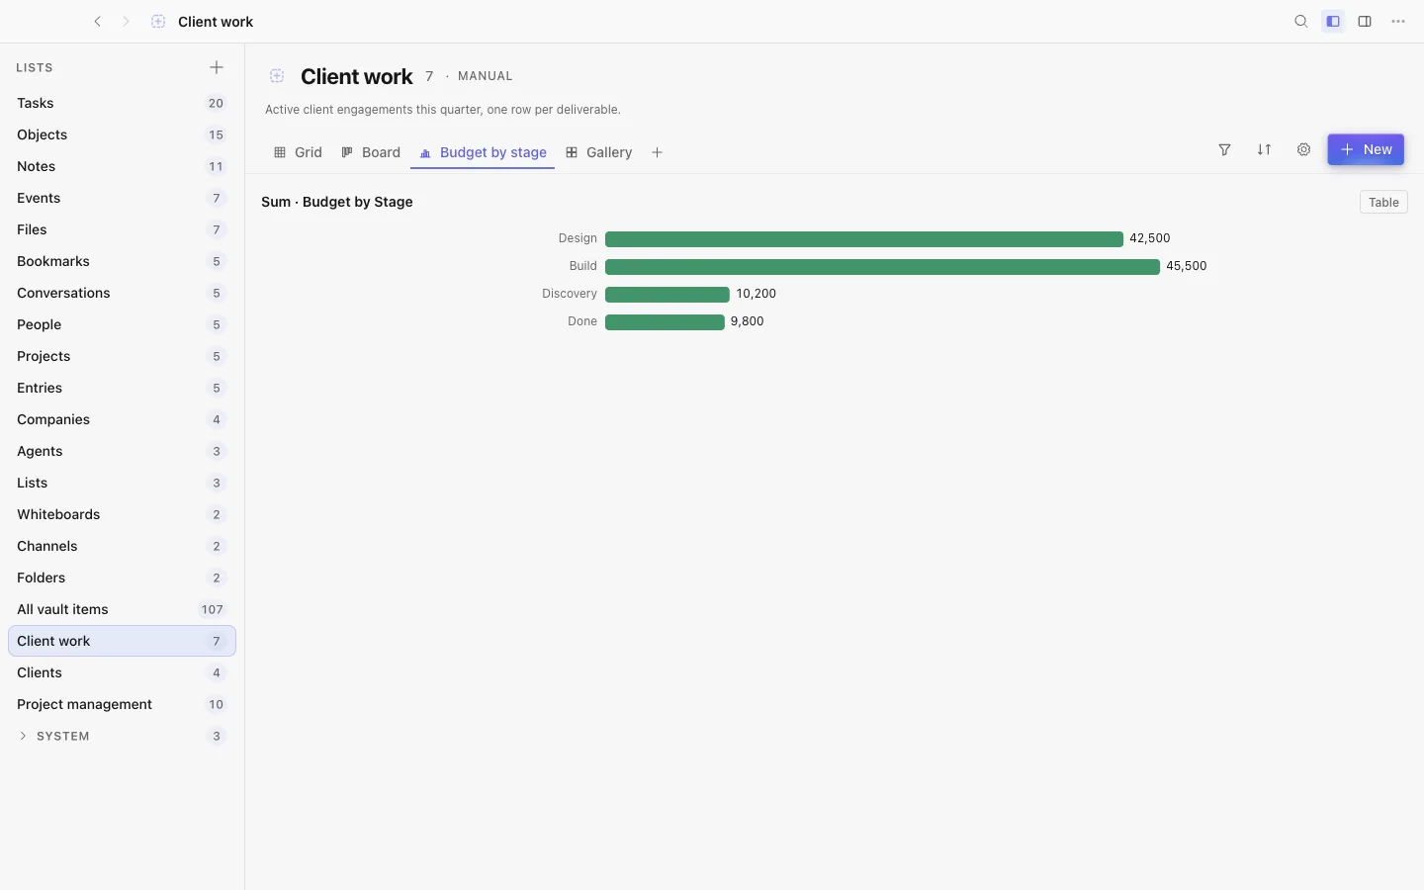Open the Whiteboards list
The height and width of the screenshot is (890, 1424).
pos(122,514)
